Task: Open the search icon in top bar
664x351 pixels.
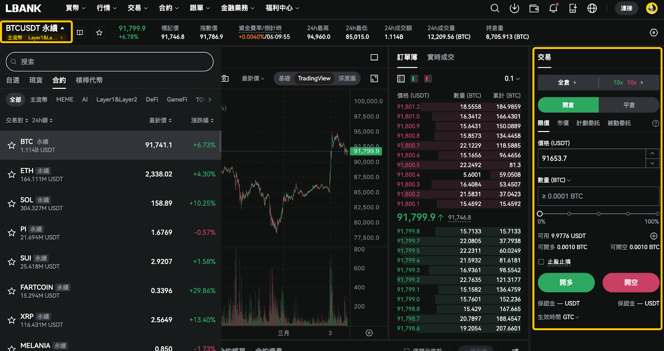Action: click(x=495, y=8)
